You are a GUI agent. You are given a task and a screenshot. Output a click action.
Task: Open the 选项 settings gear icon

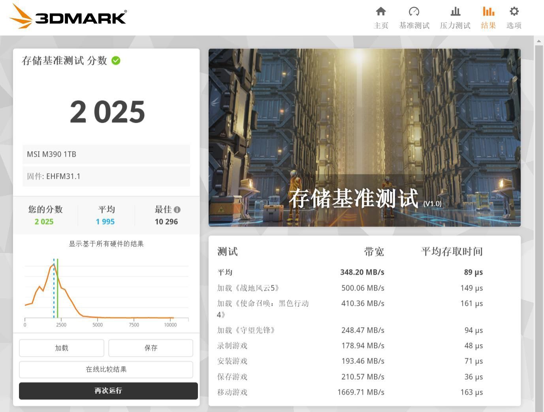513,12
